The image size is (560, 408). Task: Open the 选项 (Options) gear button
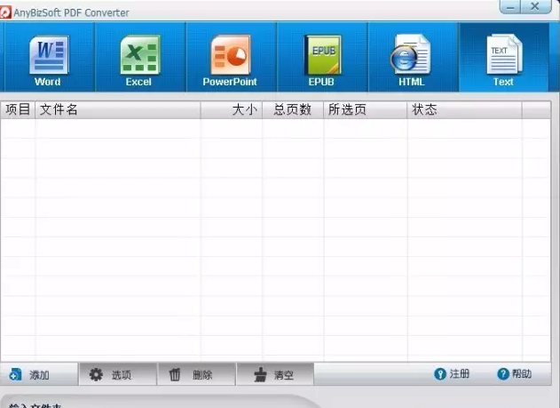tap(118, 374)
